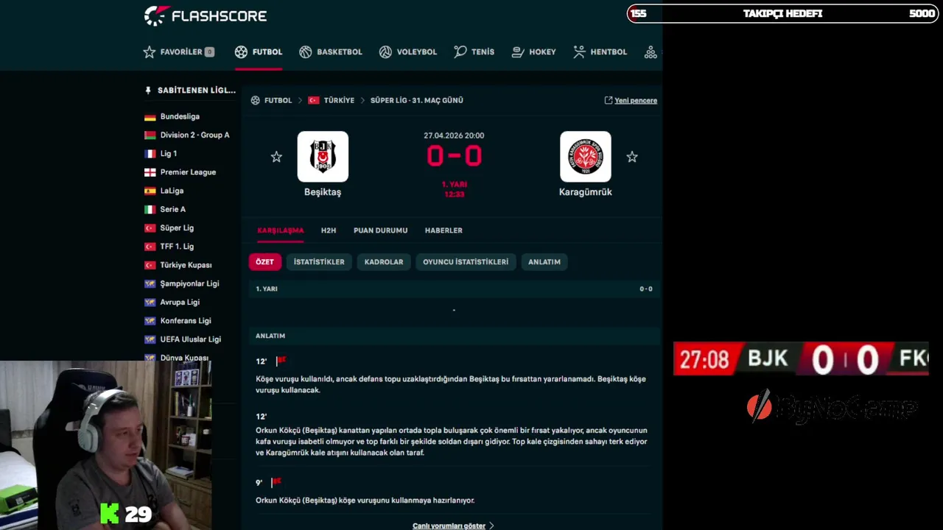The width and height of the screenshot is (943, 530).
Task: Click the flag beside Division 2 - Group A
Action: tap(150, 135)
